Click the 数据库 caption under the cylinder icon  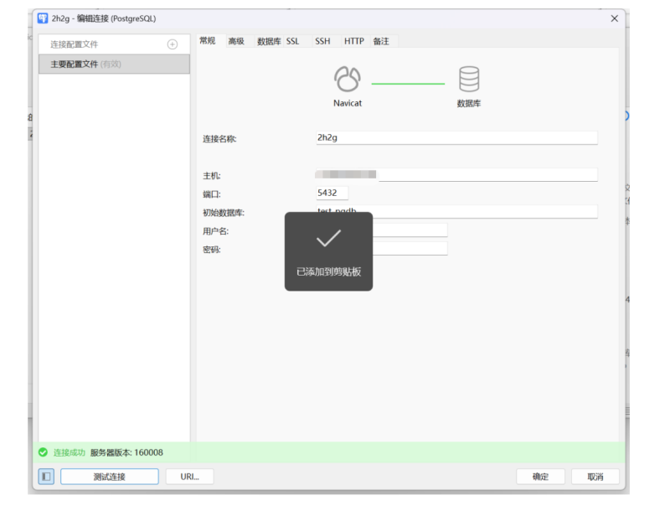tap(469, 103)
